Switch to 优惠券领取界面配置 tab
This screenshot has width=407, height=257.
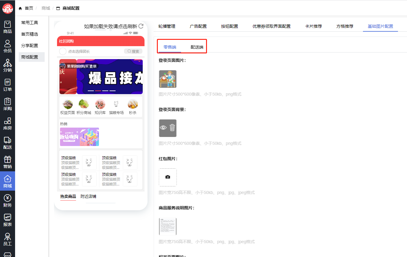pyautogui.click(x=272, y=26)
